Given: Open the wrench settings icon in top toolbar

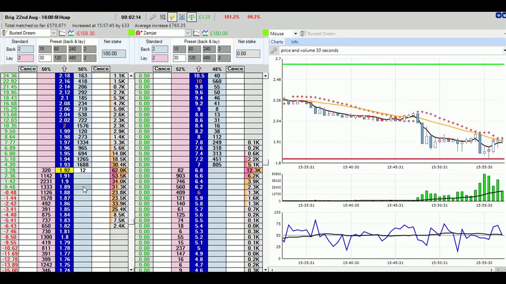Looking at the screenshot, I should [153, 17].
